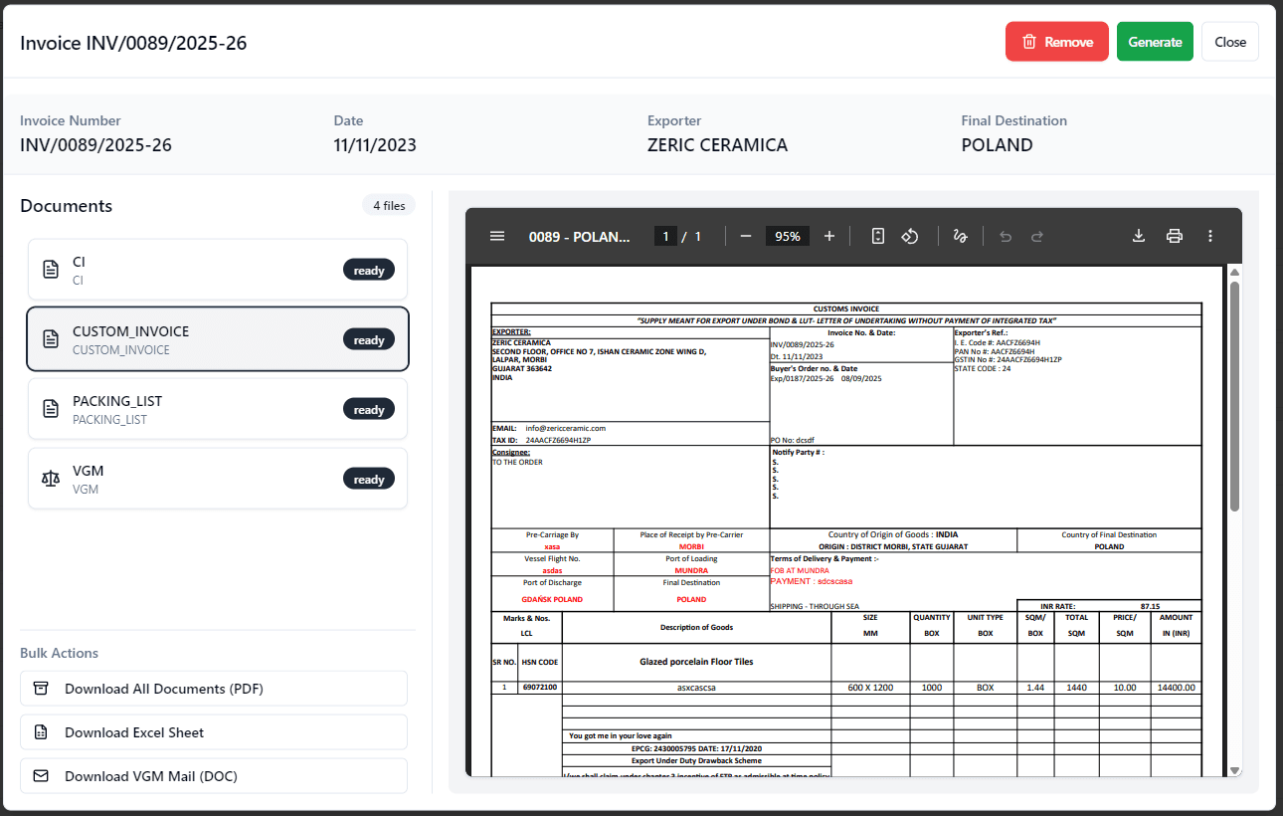Click amount '14400.00' in the PDF table
The width and height of the screenshot is (1283, 816).
coord(1176,687)
